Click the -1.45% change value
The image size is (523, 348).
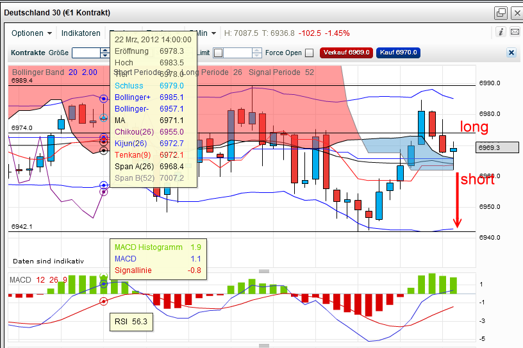pyautogui.click(x=337, y=33)
